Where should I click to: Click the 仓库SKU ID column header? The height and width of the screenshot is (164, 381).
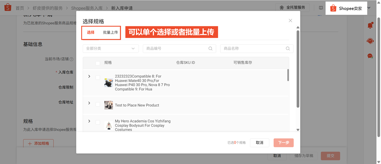[185, 62]
